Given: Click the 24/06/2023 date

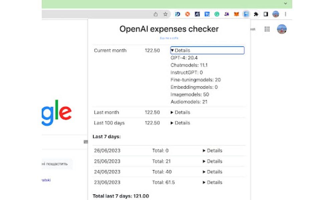Looking at the screenshot, I should 107,172.
